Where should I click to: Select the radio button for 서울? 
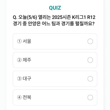coord(90,41)
